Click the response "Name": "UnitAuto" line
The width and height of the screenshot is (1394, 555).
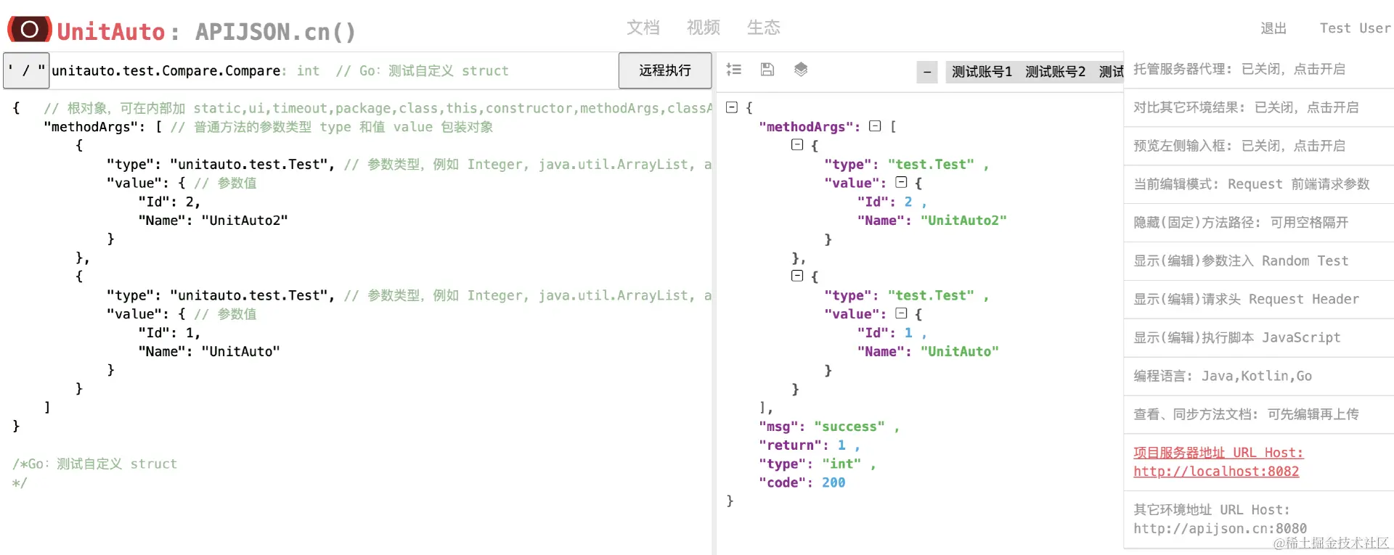(x=928, y=352)
